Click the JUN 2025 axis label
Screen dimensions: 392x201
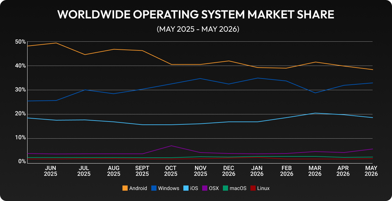[x=51, y=171]
